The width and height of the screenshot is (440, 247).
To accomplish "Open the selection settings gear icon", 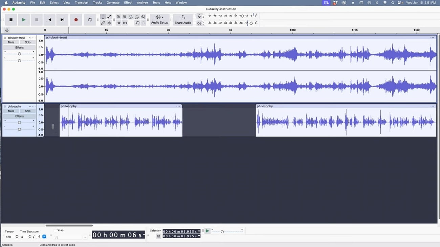I will 158,236.
